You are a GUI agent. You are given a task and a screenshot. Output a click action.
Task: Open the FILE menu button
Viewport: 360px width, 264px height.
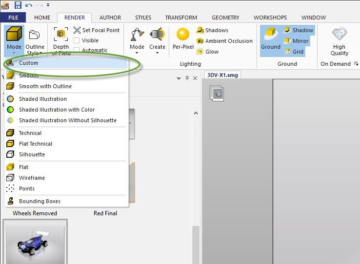[x=13, y=18]
